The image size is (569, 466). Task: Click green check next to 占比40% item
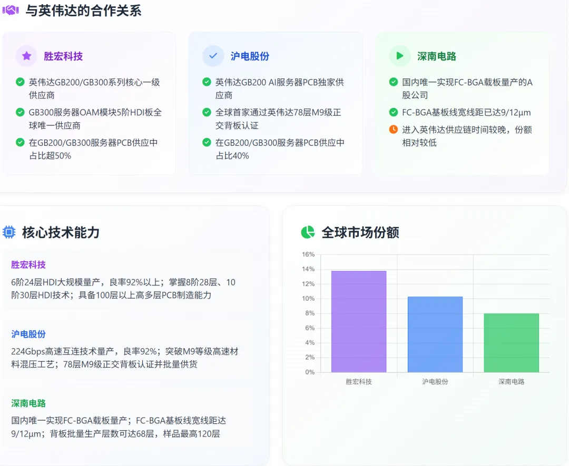207,143
